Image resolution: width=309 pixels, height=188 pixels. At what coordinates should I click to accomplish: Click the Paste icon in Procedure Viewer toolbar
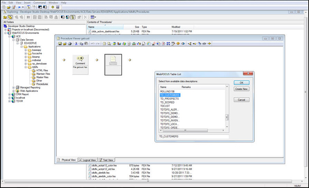click(x=86, y=44)
